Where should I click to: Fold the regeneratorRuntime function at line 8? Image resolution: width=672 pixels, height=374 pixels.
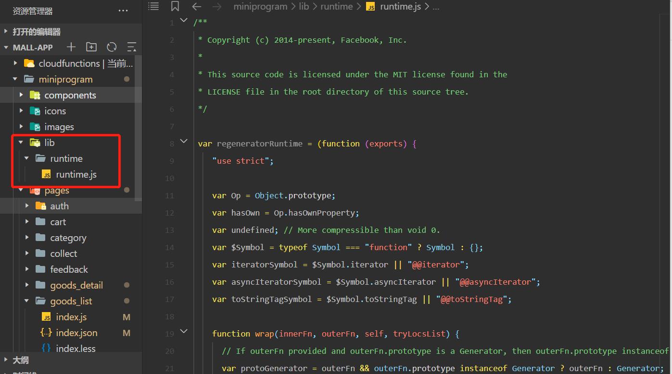pyautogui.click(x=183, y=141)
